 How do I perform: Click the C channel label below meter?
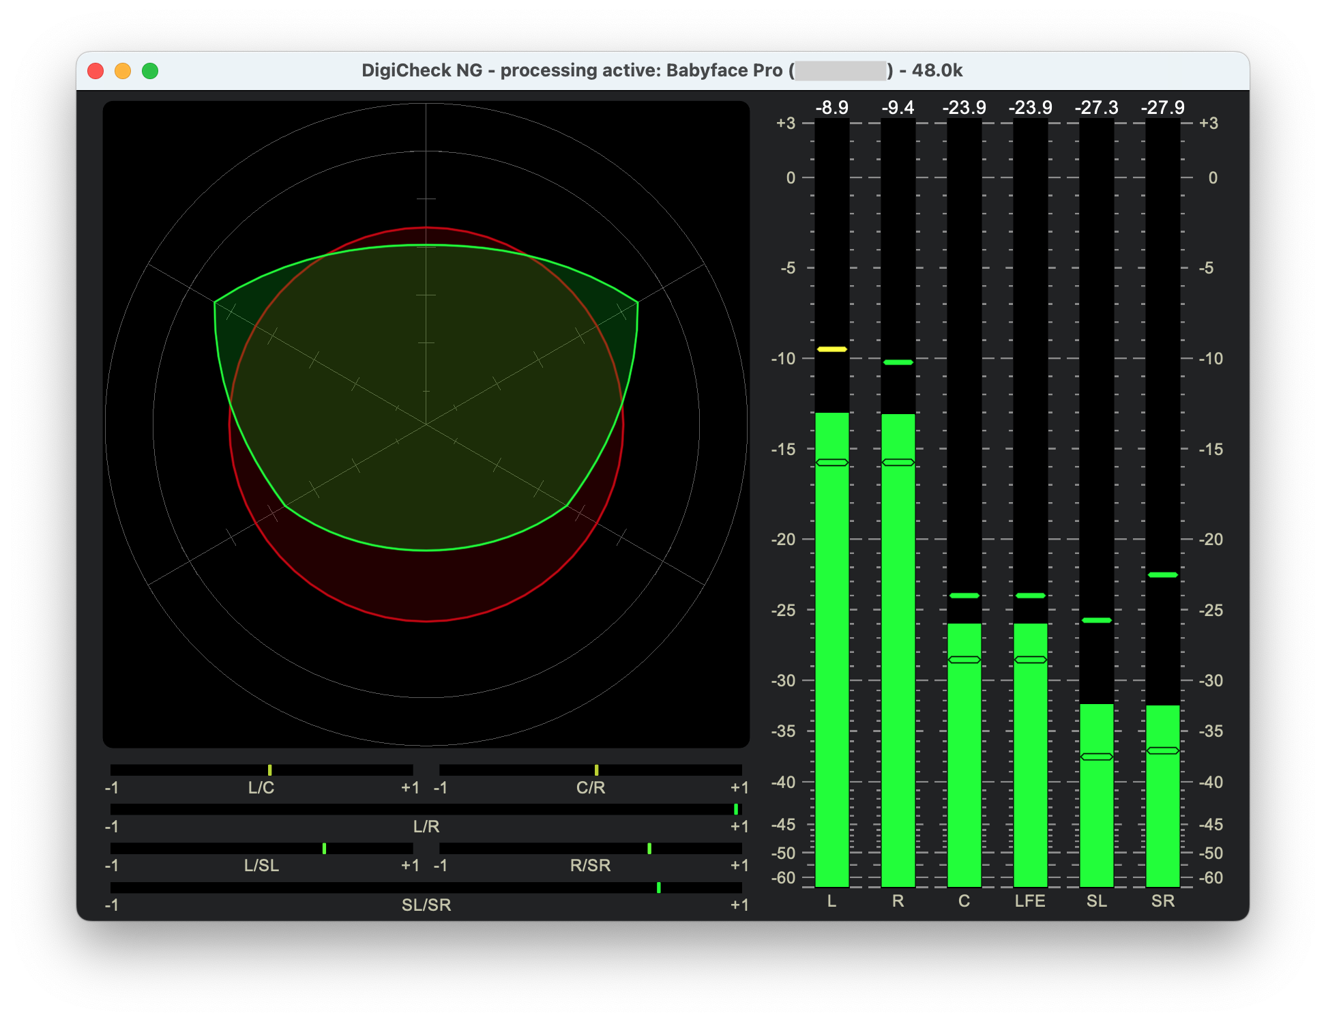[964, 901]
